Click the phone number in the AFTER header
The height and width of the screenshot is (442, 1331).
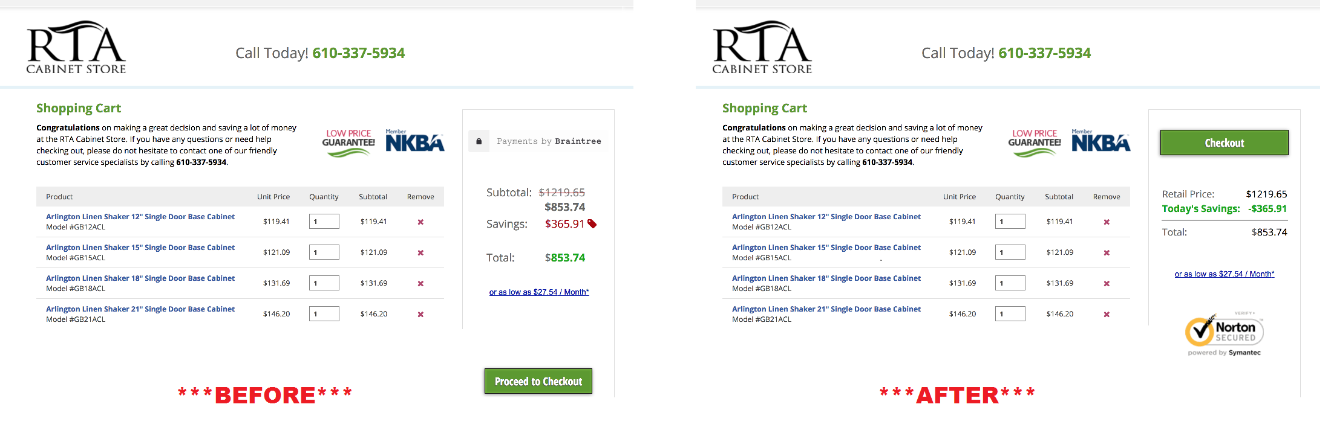click(1044, 53)
